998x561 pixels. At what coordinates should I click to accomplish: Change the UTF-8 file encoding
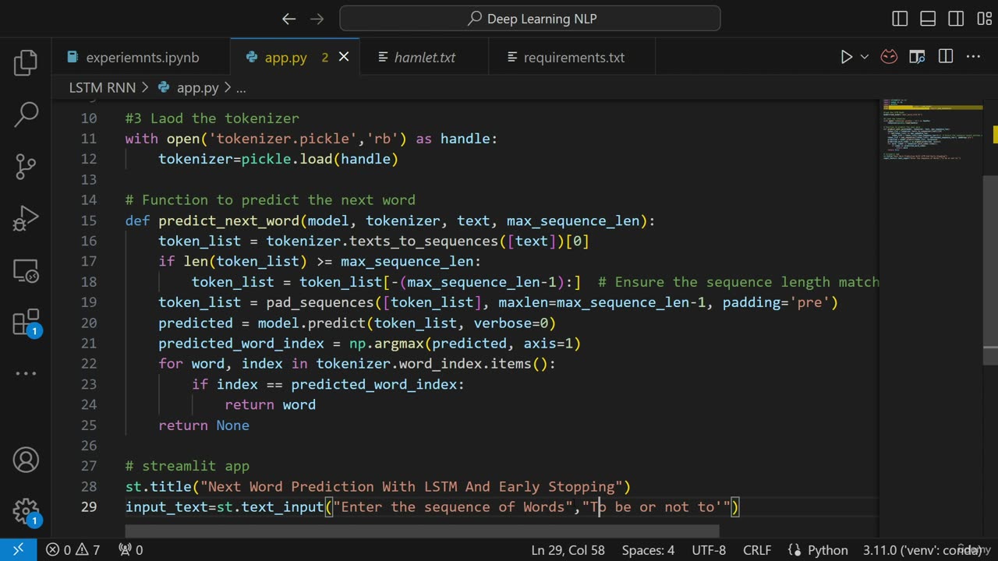pyautogui.click(x=709, y=550)
